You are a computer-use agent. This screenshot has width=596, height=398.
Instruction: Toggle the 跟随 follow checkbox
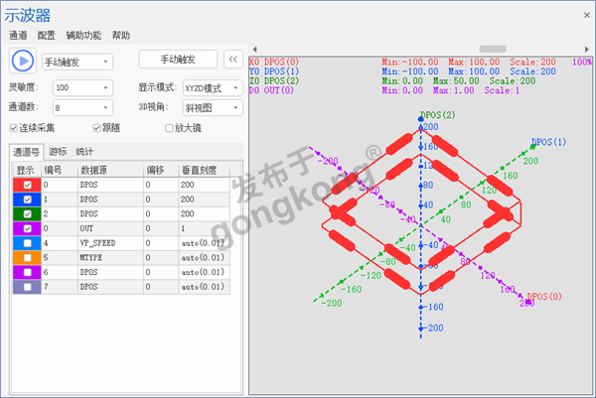click(x=96, y=128)
